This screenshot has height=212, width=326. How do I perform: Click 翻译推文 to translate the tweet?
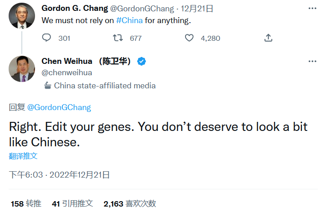click(x=23, y=156)
